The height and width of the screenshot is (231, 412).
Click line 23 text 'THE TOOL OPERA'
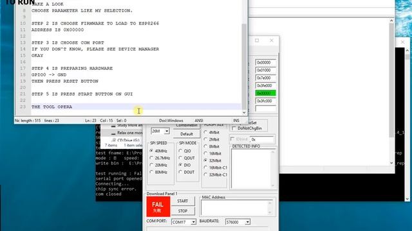(x=51, y=107)
